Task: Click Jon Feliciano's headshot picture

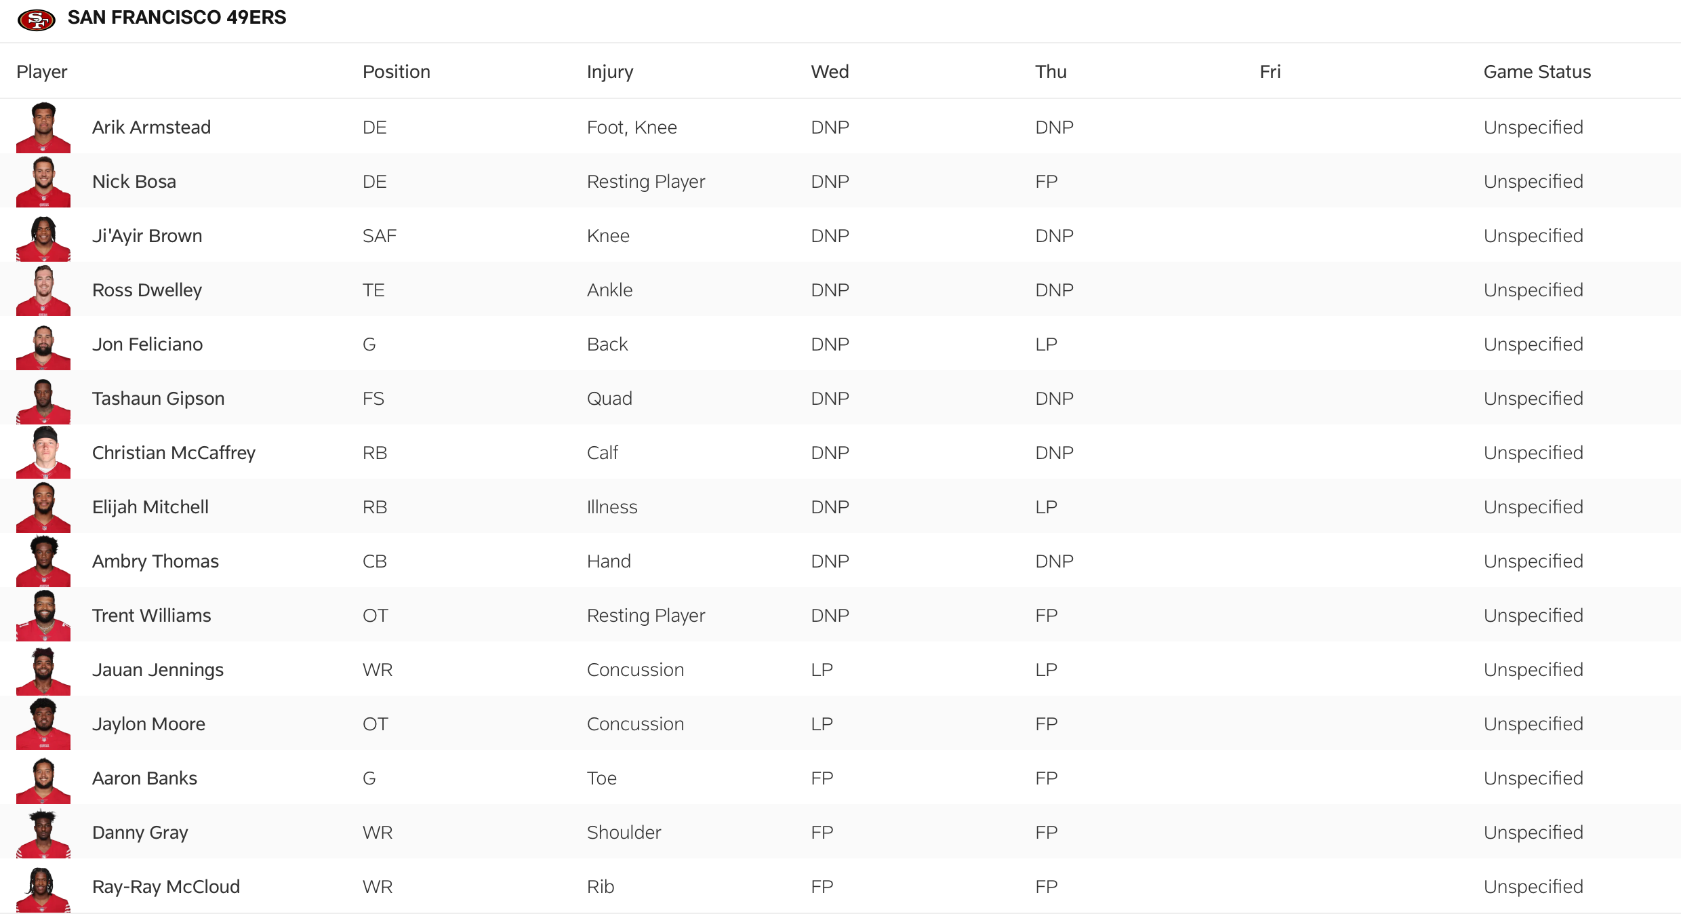Action: pyautogui.click(x=43, y=344)
